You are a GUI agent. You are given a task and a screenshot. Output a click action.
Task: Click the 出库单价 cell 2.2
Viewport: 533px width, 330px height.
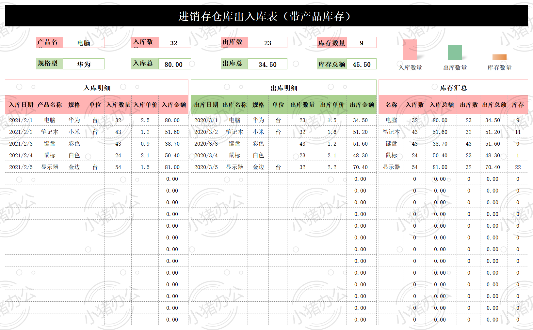click(332, 167)
